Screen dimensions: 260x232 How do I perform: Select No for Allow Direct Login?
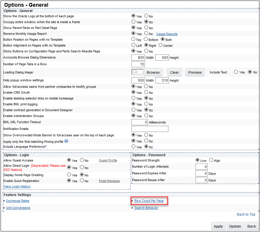[82, 167]
